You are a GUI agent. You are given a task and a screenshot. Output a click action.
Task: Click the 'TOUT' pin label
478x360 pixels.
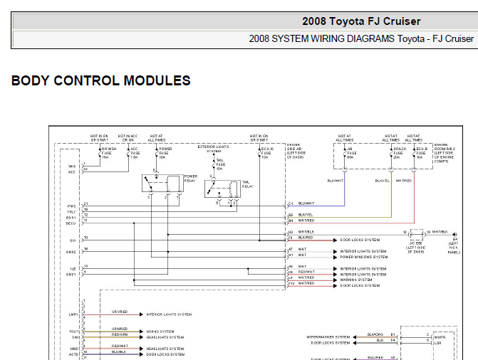pos(74,332)
